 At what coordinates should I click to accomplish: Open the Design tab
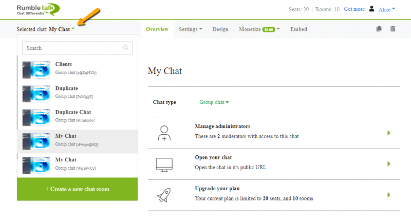point(220,29)
